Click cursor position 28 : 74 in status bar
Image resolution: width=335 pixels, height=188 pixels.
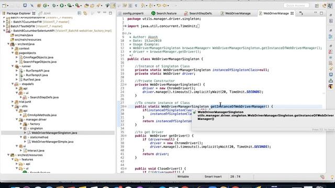coord(235,177)
